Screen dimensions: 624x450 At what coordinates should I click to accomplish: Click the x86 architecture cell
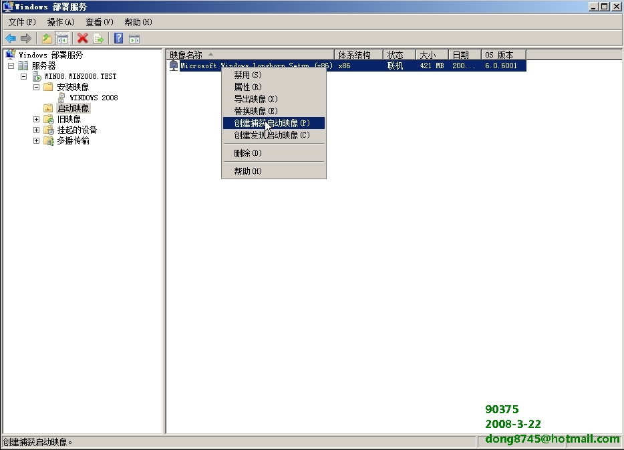pyautogui.click(x=345, y=66)
